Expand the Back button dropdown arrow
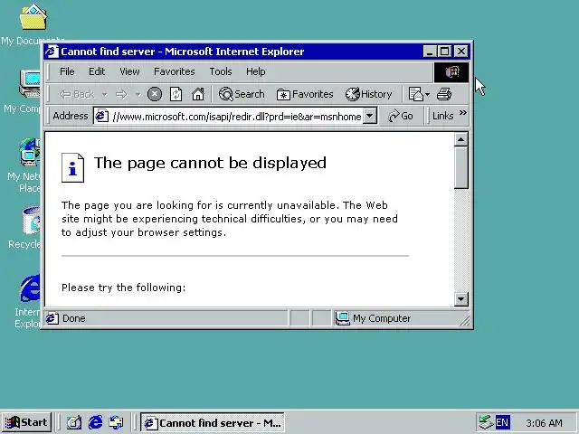Viewport: 579px width, 434px height. [x=105, y=95]
